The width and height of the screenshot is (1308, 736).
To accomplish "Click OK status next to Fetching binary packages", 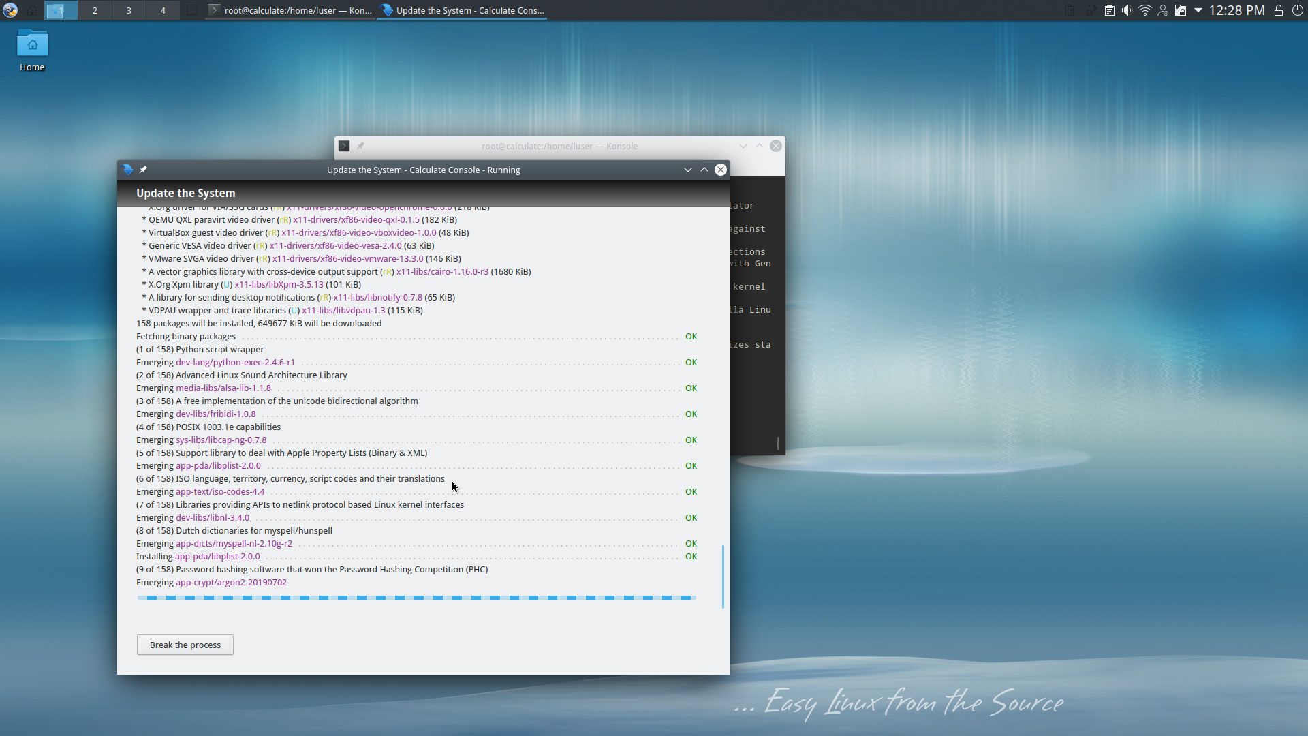I will click(691, 336).
